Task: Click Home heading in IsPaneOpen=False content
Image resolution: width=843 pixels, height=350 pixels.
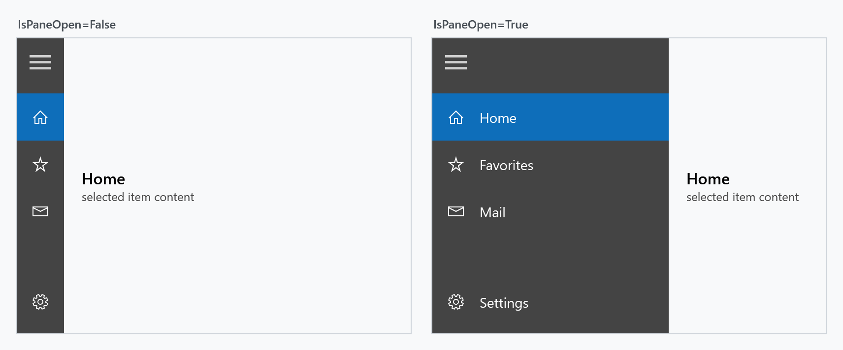Action: (103, 179)
